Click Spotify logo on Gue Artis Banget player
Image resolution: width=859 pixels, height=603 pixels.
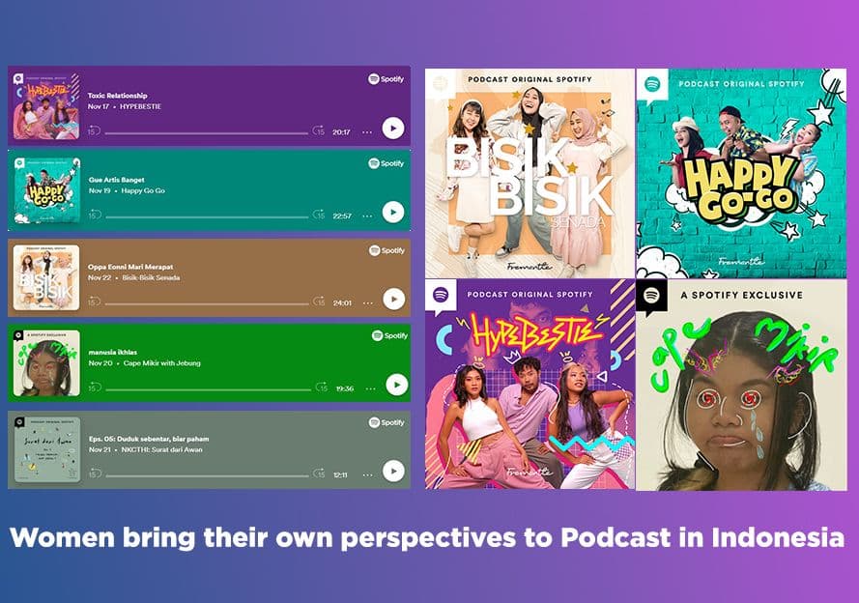pos(387,163)
